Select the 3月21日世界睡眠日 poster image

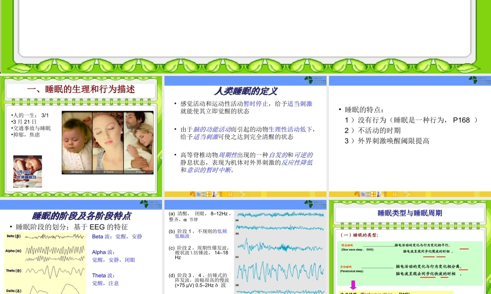pyautogui.click(x=28, y=171)
